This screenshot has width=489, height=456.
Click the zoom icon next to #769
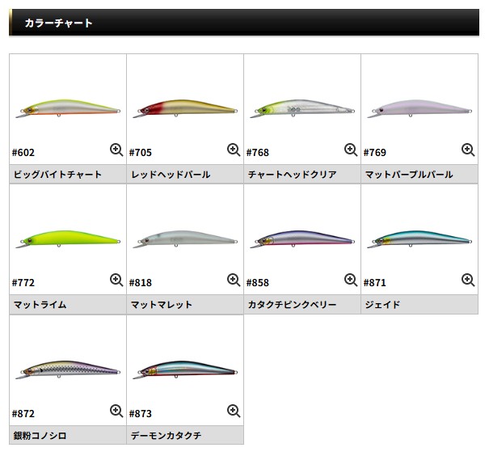point(468,150)
